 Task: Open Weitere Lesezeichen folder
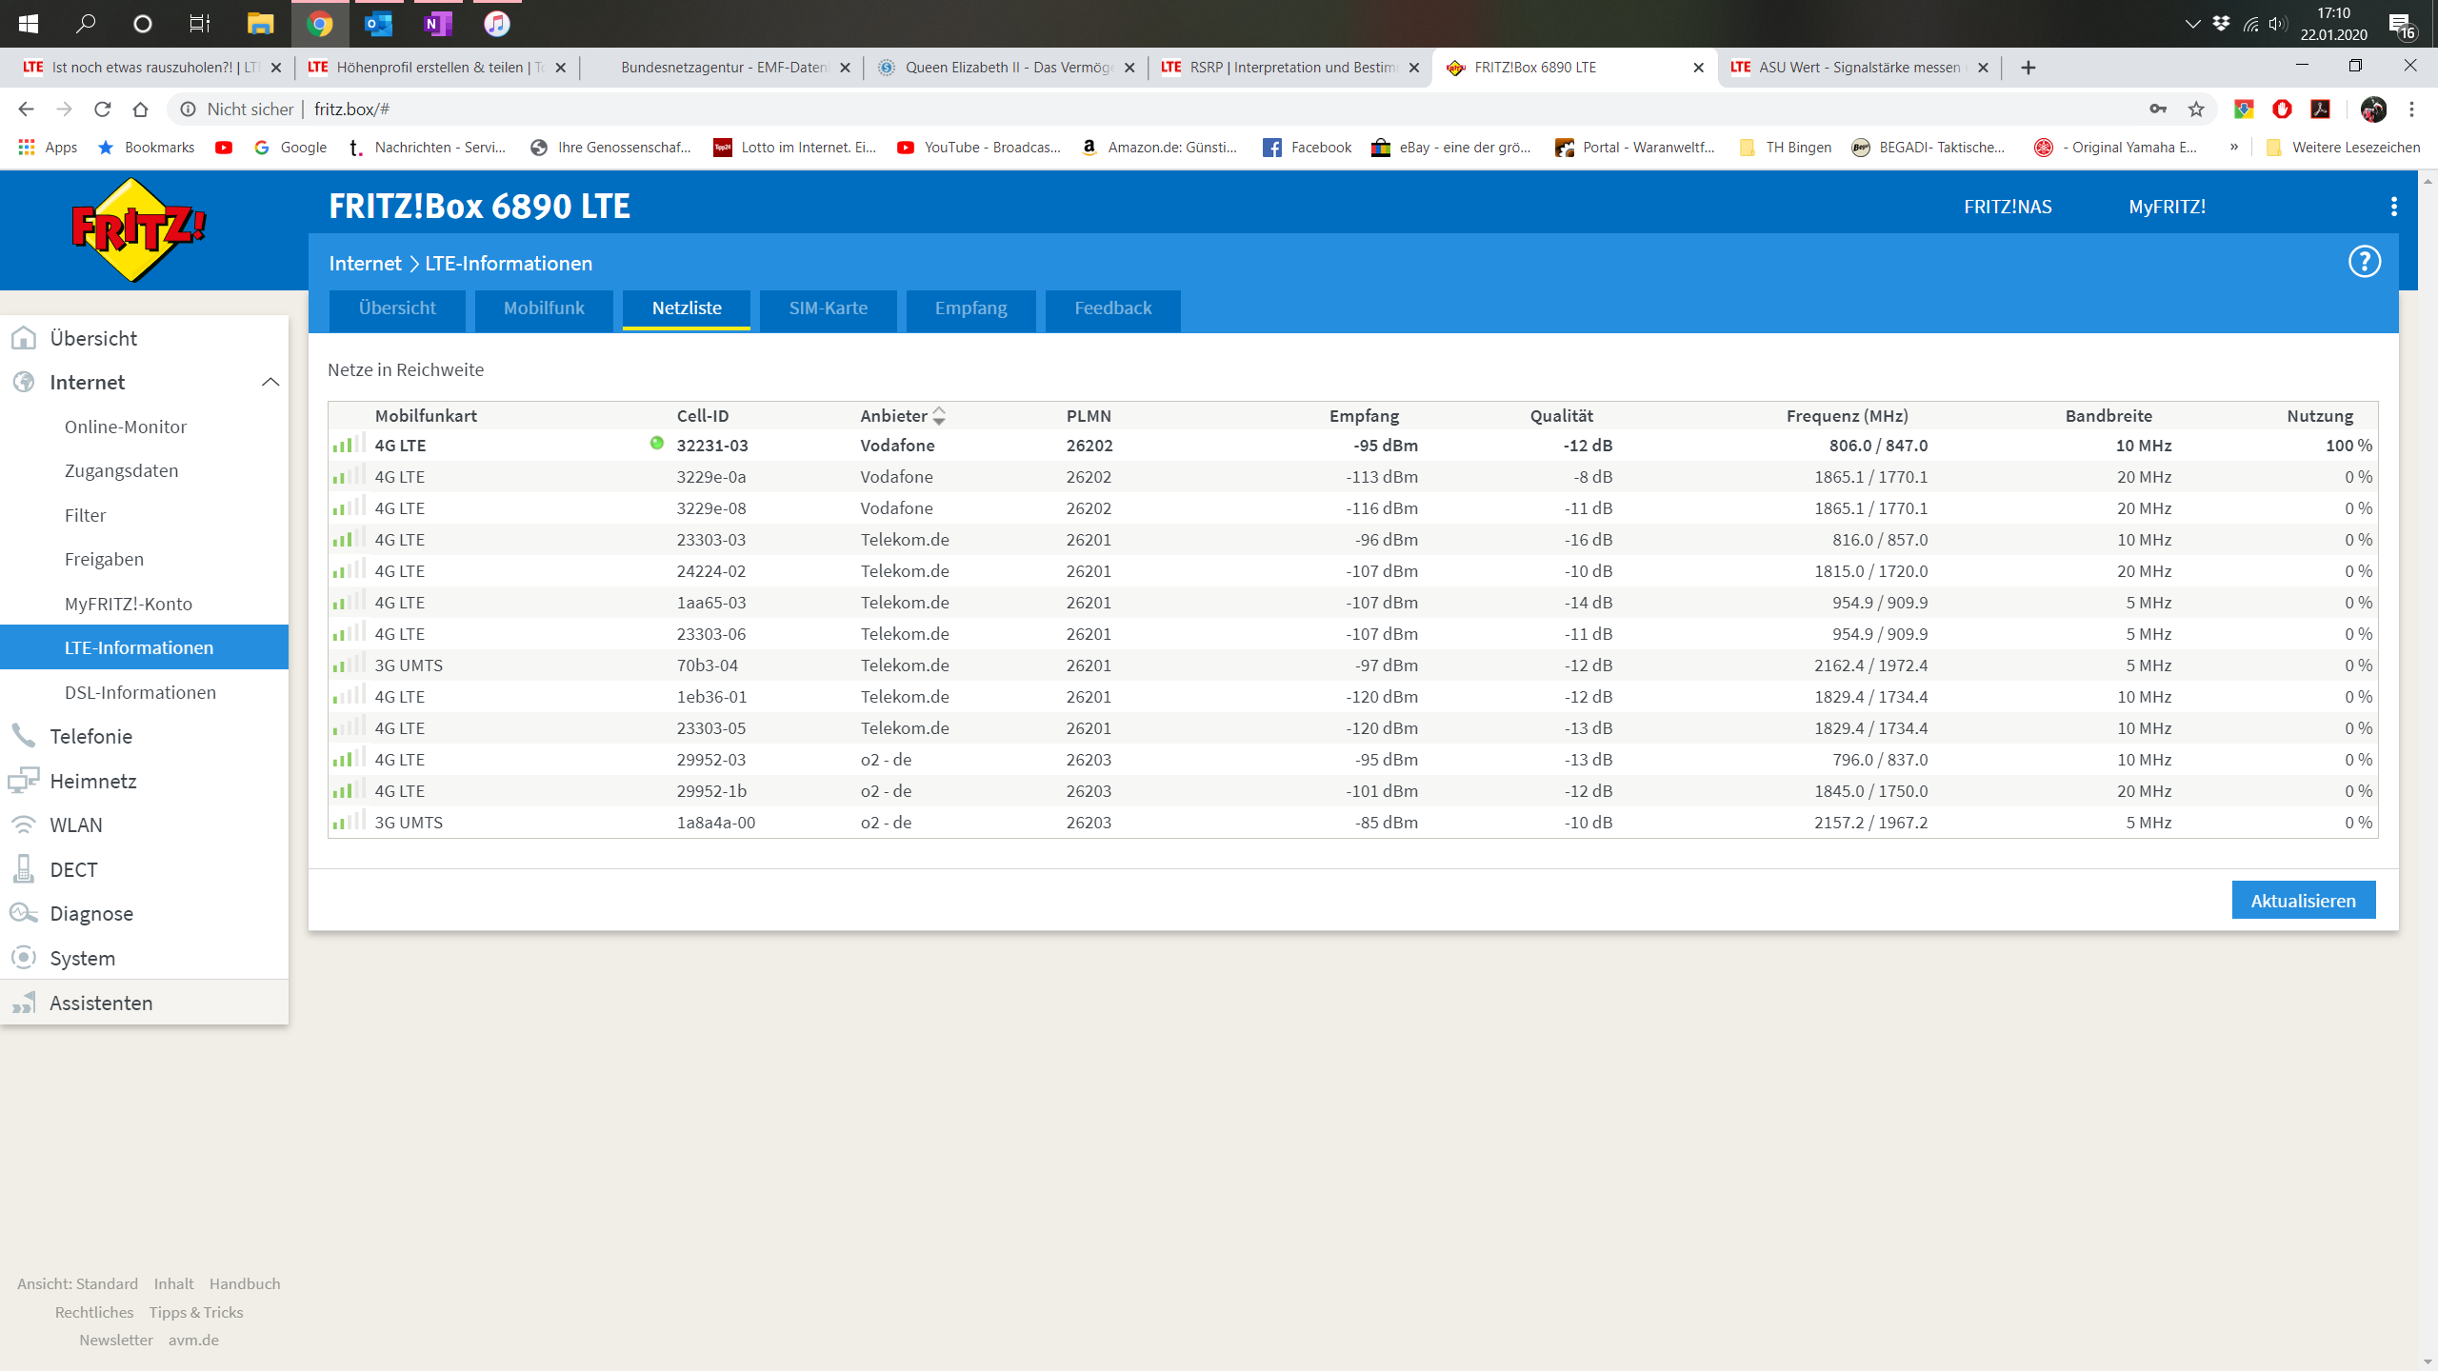[2344, 148]
